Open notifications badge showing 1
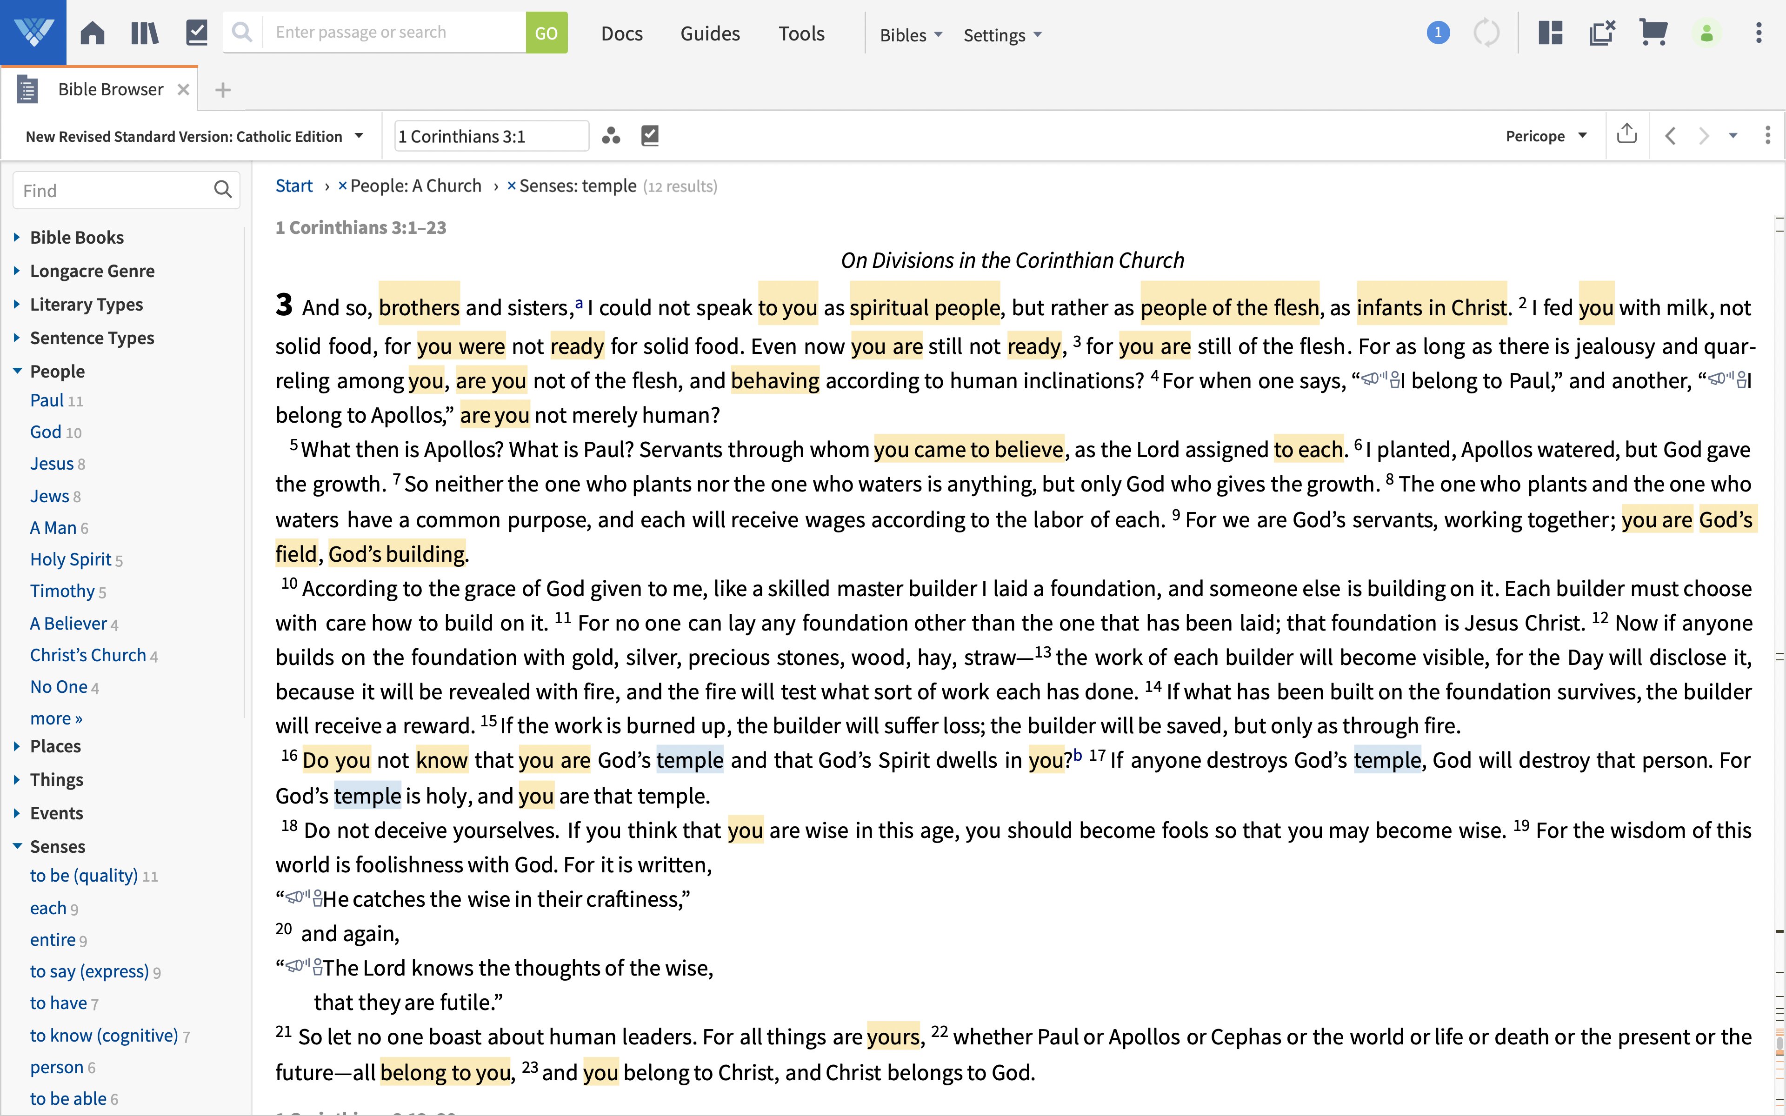 point(1438,33)
